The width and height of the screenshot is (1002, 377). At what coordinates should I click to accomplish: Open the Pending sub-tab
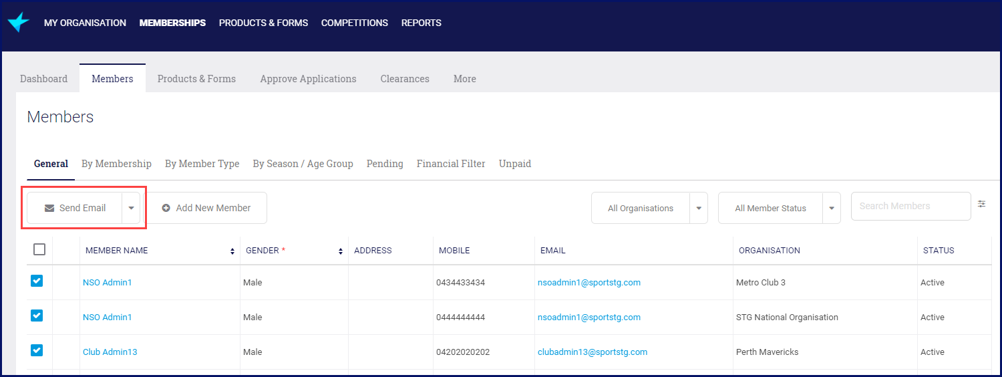point(385,164)
